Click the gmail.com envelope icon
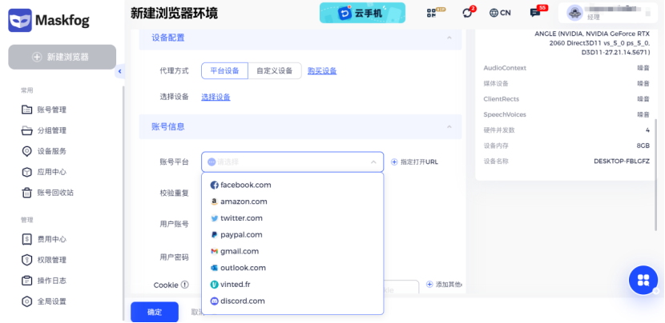Screen dimensions: 665x323 coord(214,252)
